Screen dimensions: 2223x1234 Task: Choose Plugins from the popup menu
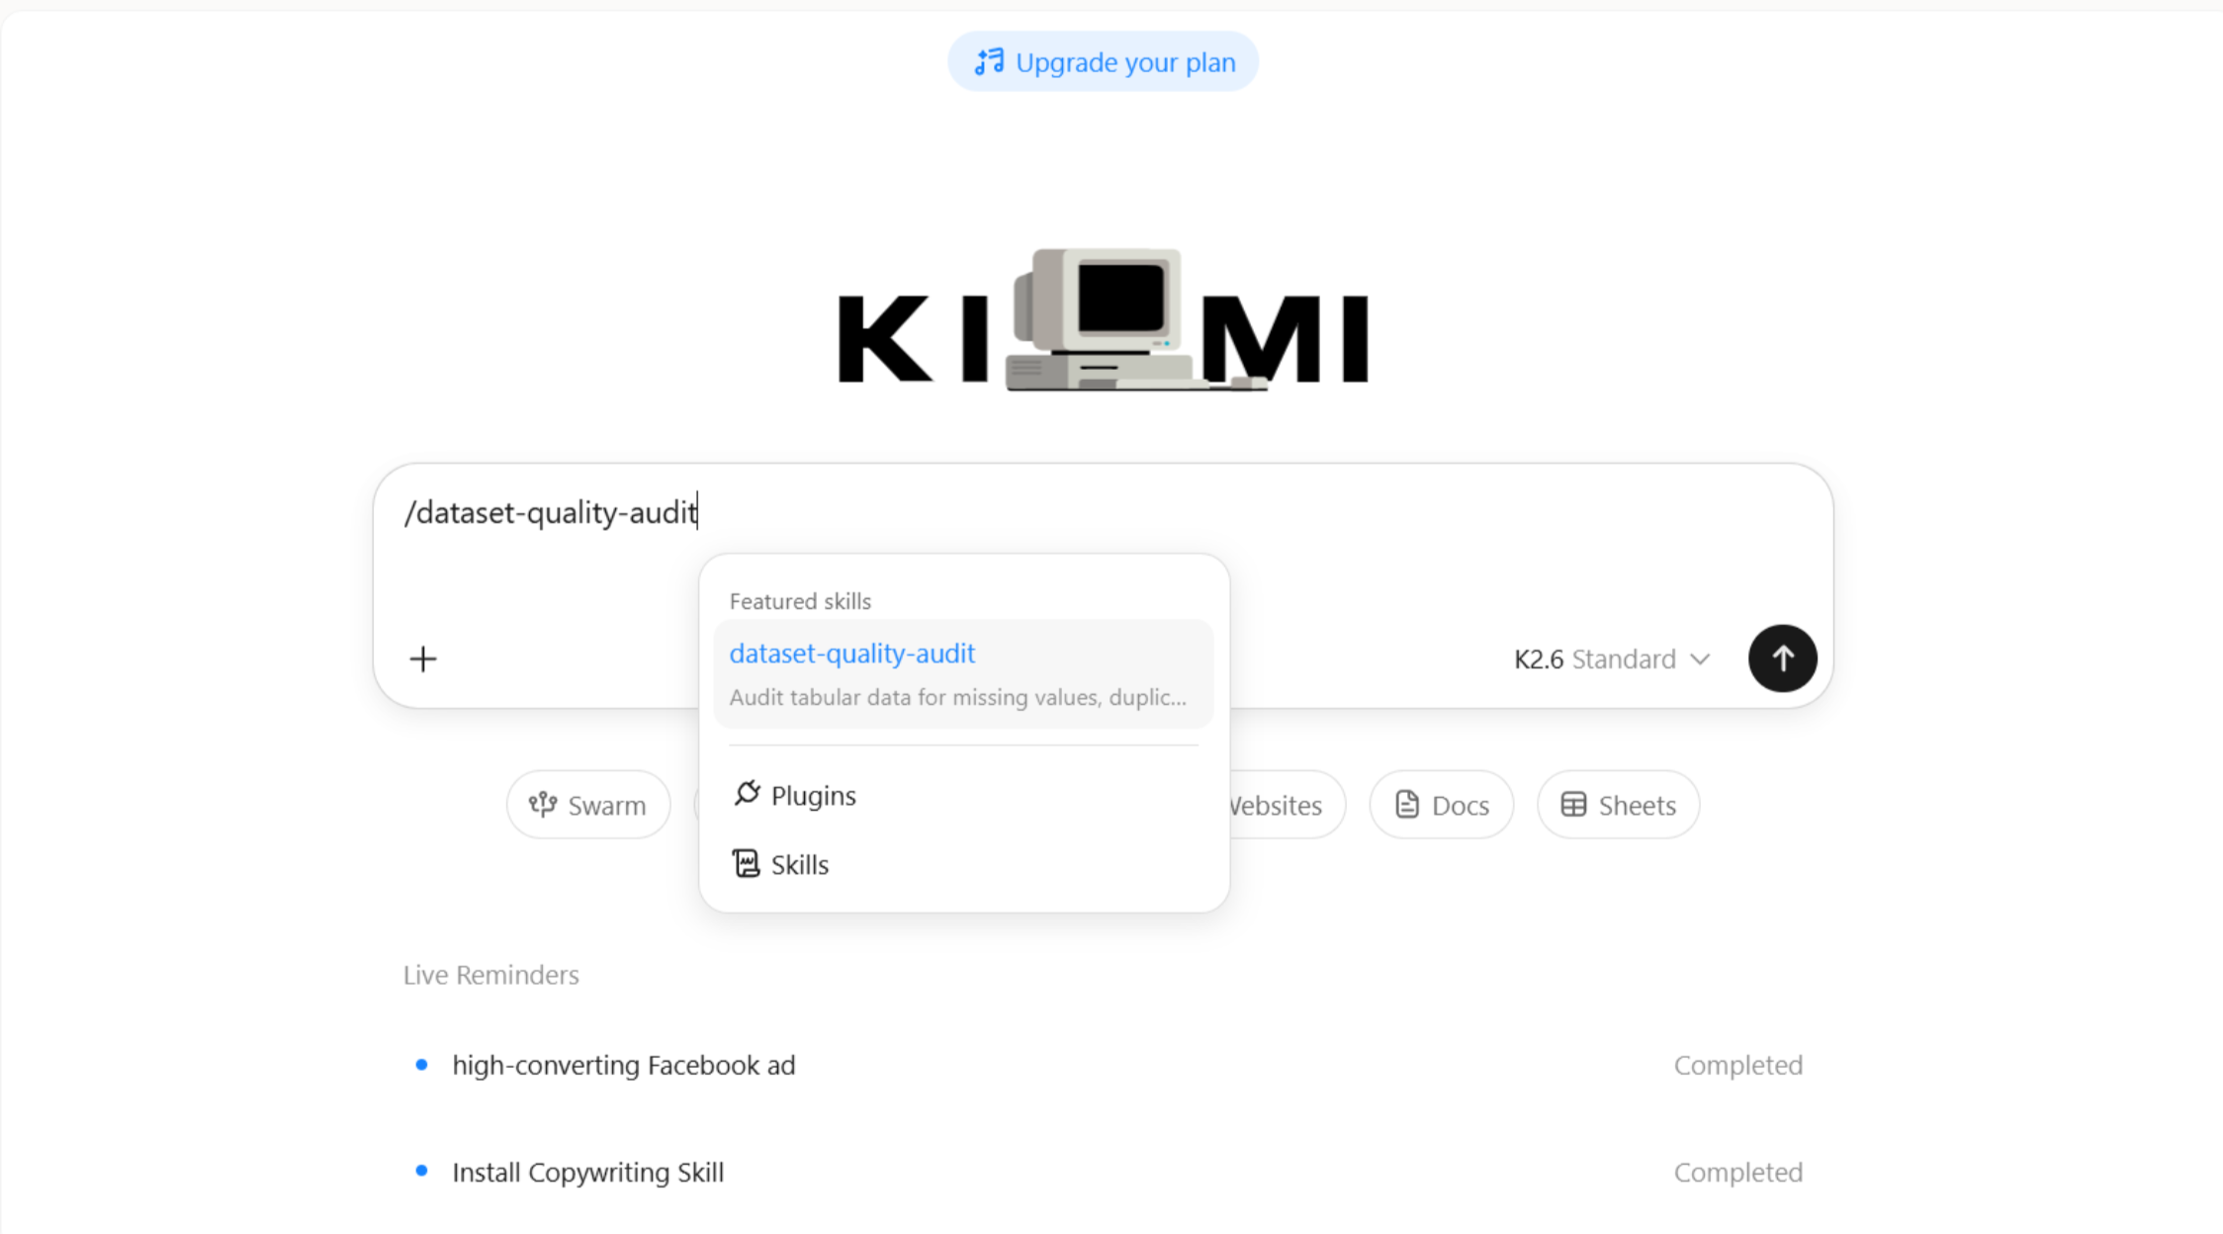click(963, 795)
